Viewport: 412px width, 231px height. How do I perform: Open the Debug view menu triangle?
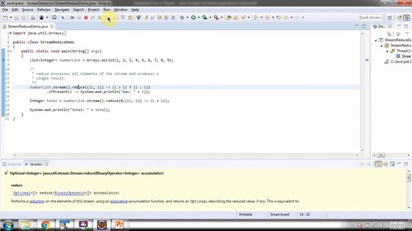point(407,33)
